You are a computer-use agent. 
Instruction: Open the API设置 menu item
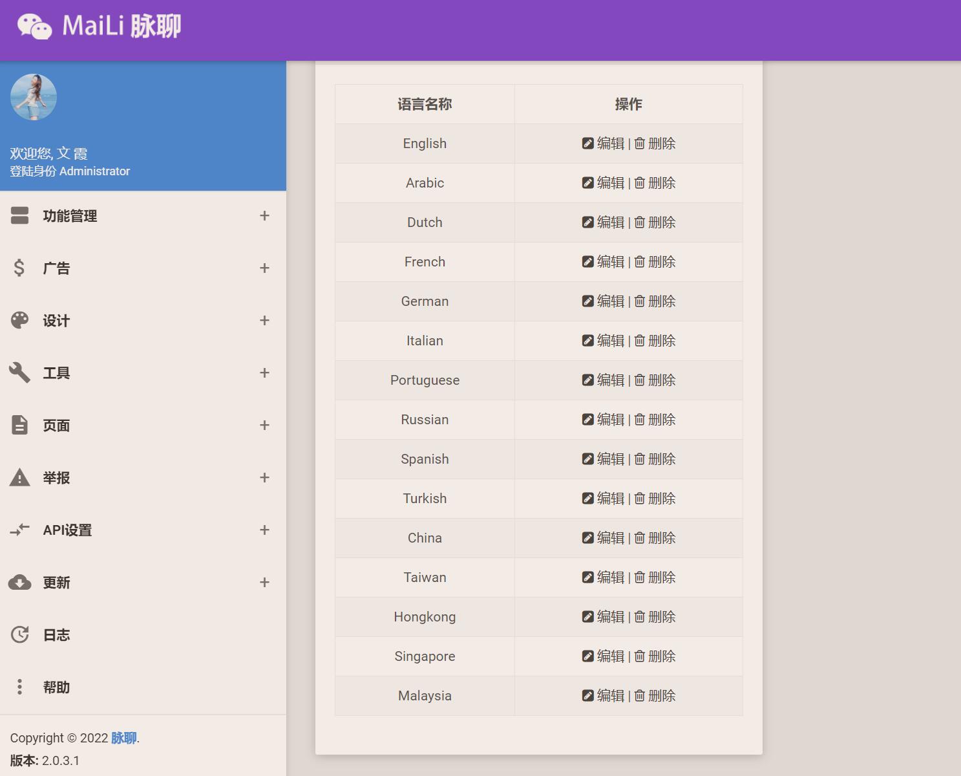coord(143,530)
